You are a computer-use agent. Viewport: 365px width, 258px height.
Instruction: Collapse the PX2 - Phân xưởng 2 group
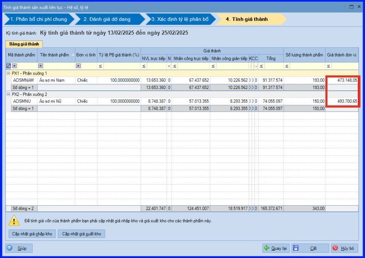coord(9,94)
